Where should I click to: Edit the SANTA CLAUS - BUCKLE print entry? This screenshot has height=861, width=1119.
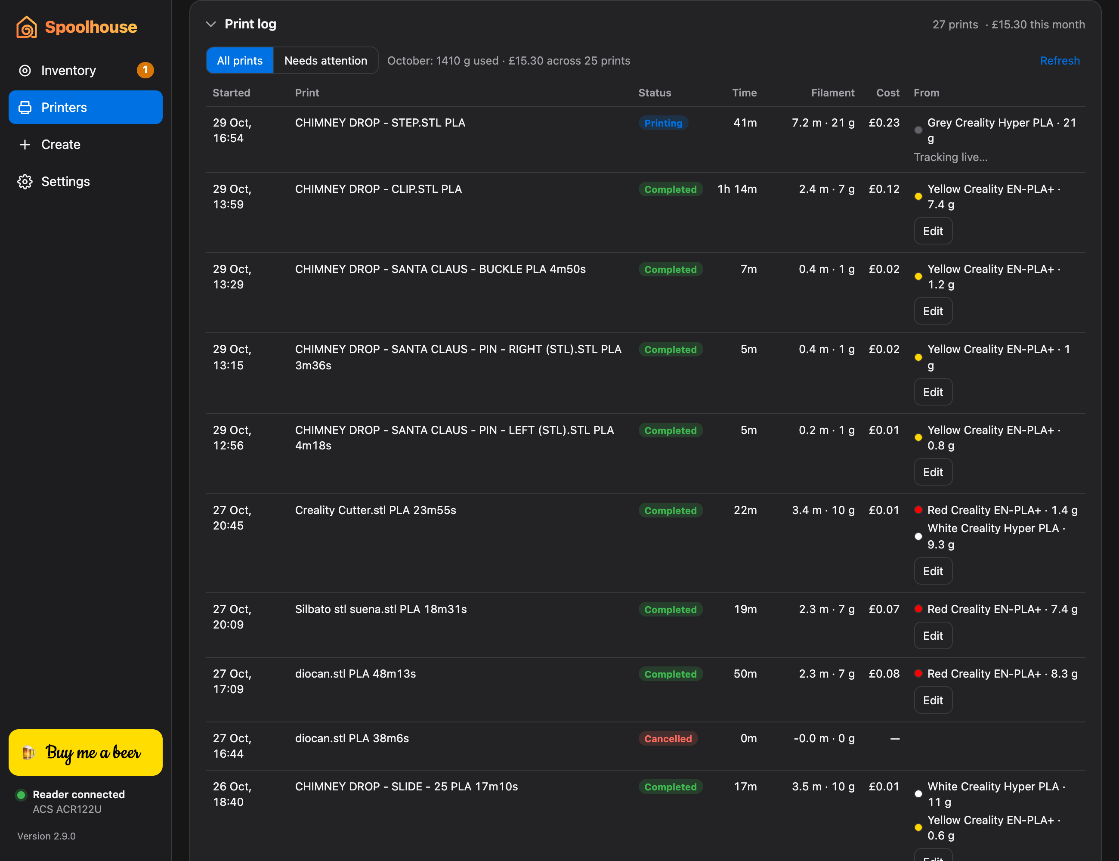(x=933, y=311)
